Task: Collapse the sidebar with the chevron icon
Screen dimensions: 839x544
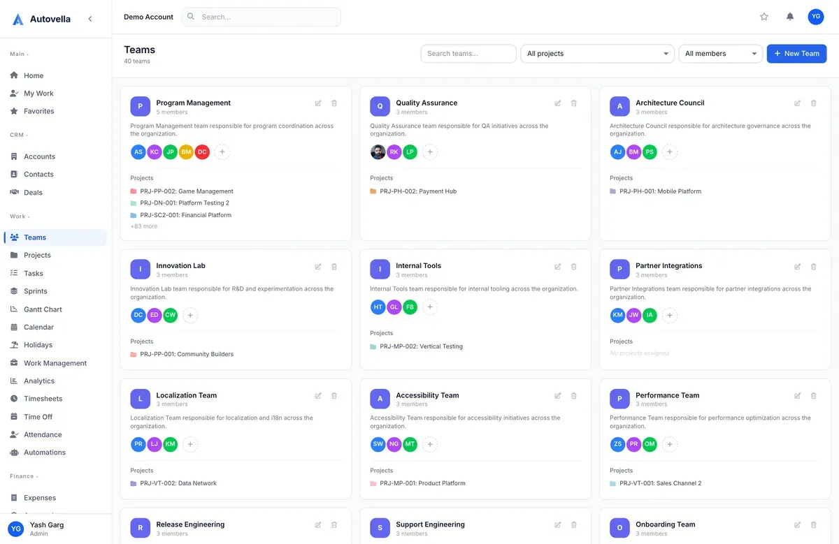Action: [90, 19]
